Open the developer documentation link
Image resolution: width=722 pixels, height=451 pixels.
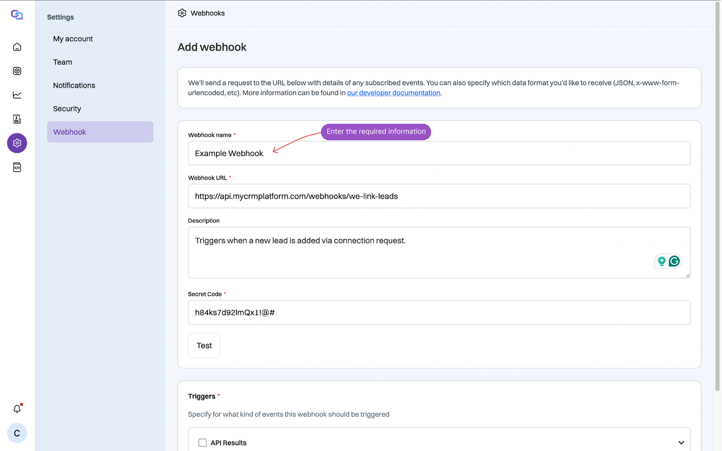coord(393,93)
